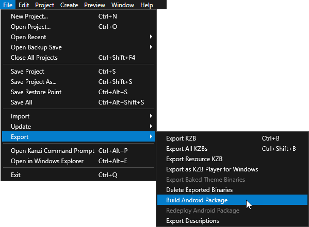The image size is (309, 227).
Task: Open the Project menu
Action: pyautogui.click(x=44, y=5)
